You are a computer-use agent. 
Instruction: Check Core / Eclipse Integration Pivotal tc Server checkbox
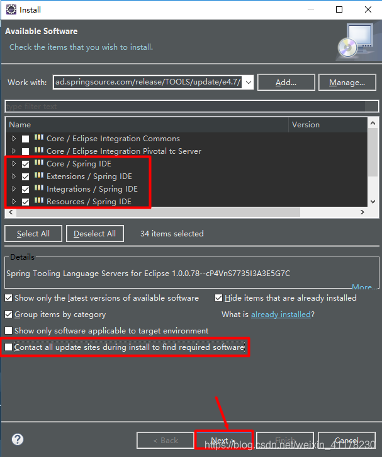(x=26, y=151)
